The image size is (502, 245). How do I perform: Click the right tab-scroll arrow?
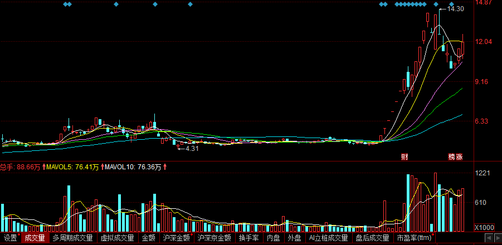pos(498,238)
